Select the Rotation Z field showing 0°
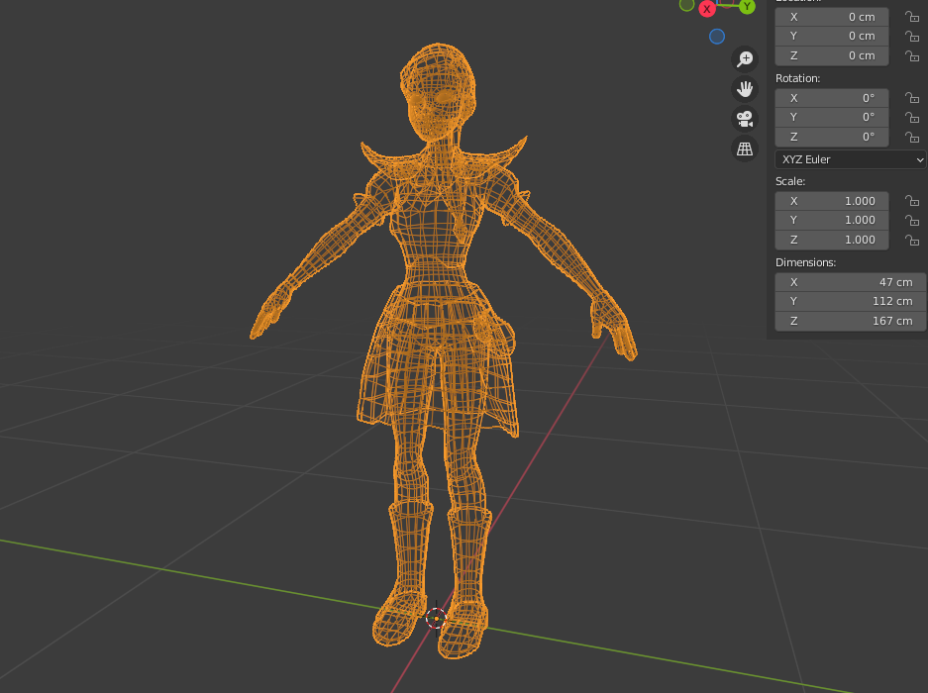Screen dimensions: 928x693 832,137
